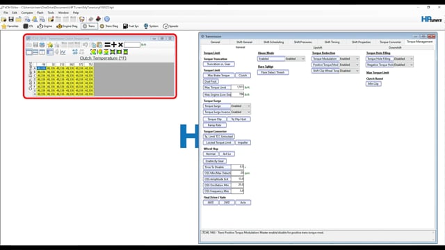Select the highlighted first cell in row A
Screen dimensions: 445x250
42,68
